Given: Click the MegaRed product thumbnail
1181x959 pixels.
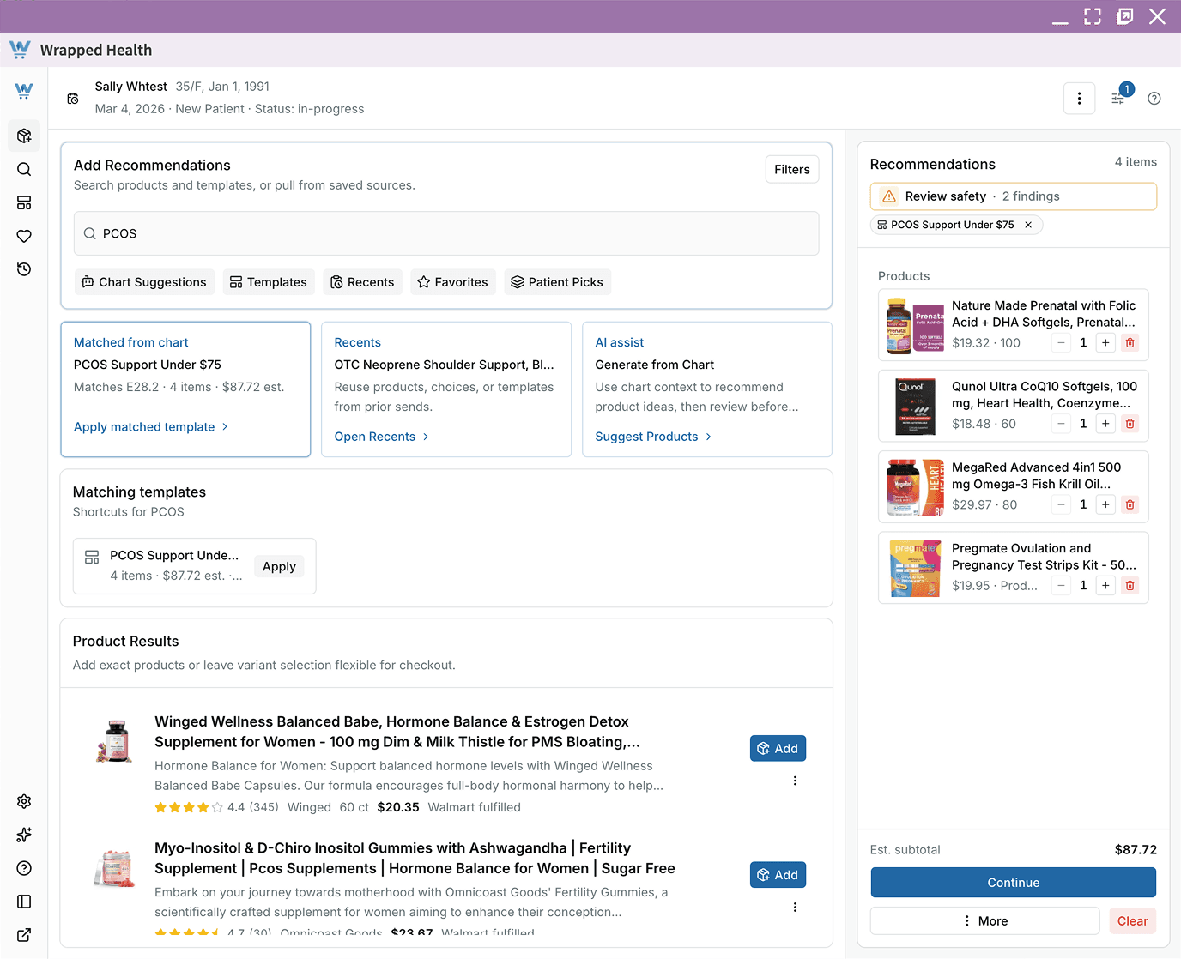Looking at the screenshot, I should click(x=916, y=487).
